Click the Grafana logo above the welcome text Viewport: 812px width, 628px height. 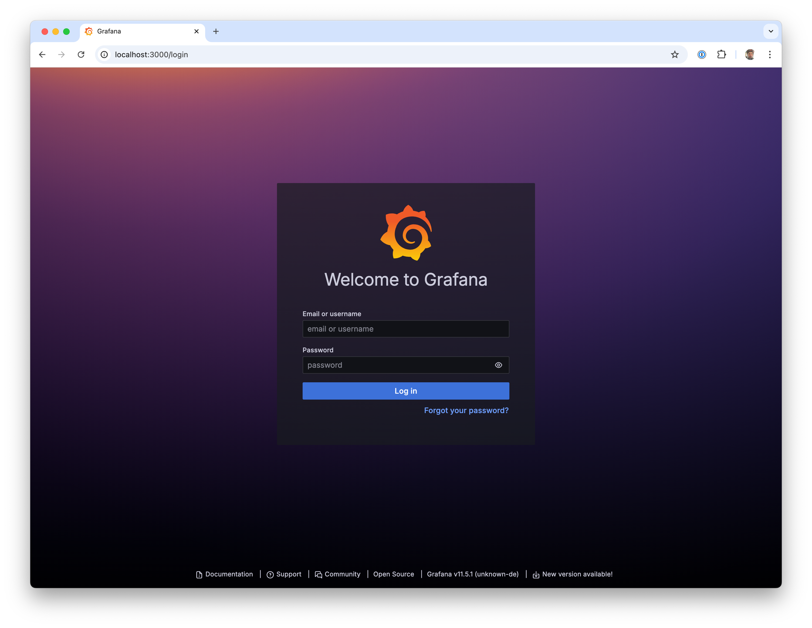[x=406, y=234]
